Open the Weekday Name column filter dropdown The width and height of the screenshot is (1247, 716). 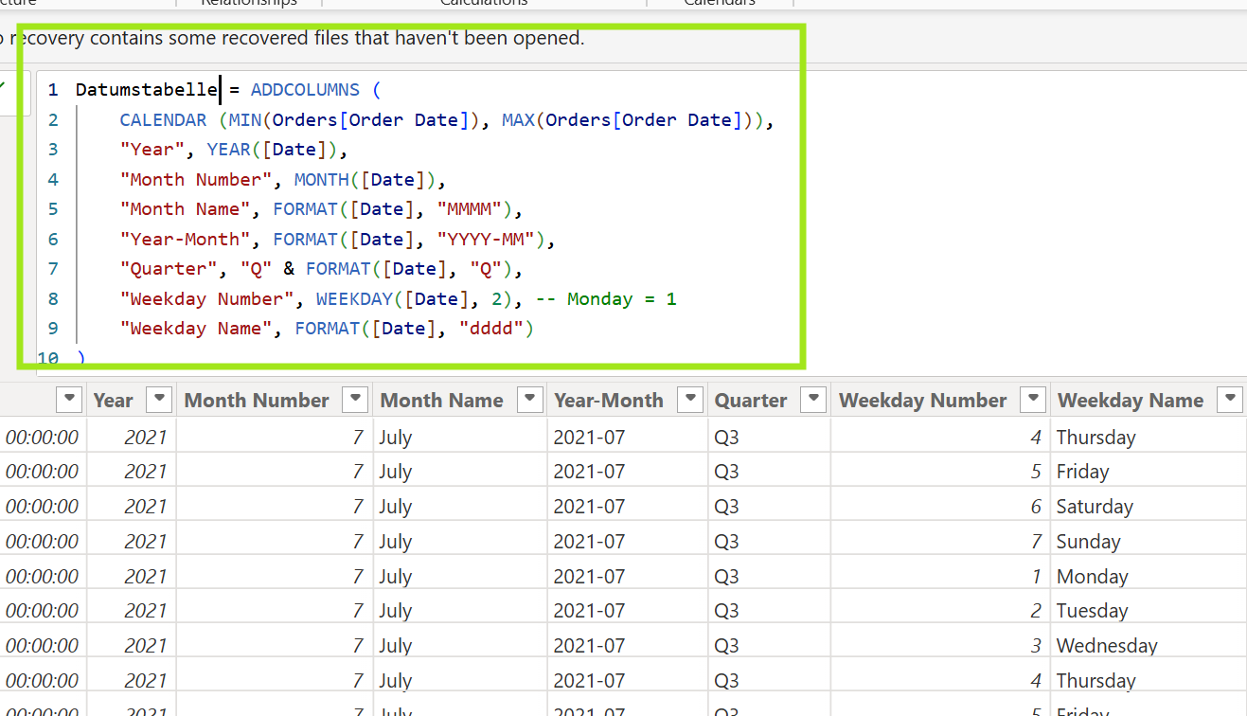tap(1229, 400)
